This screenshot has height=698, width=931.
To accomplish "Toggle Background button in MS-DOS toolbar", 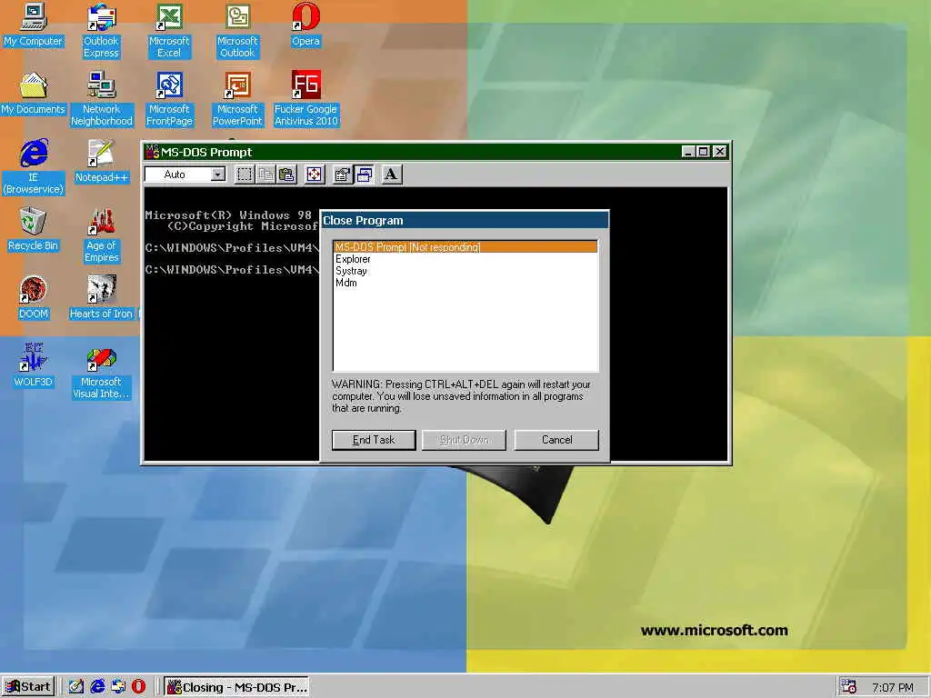I will coord(364,174).
